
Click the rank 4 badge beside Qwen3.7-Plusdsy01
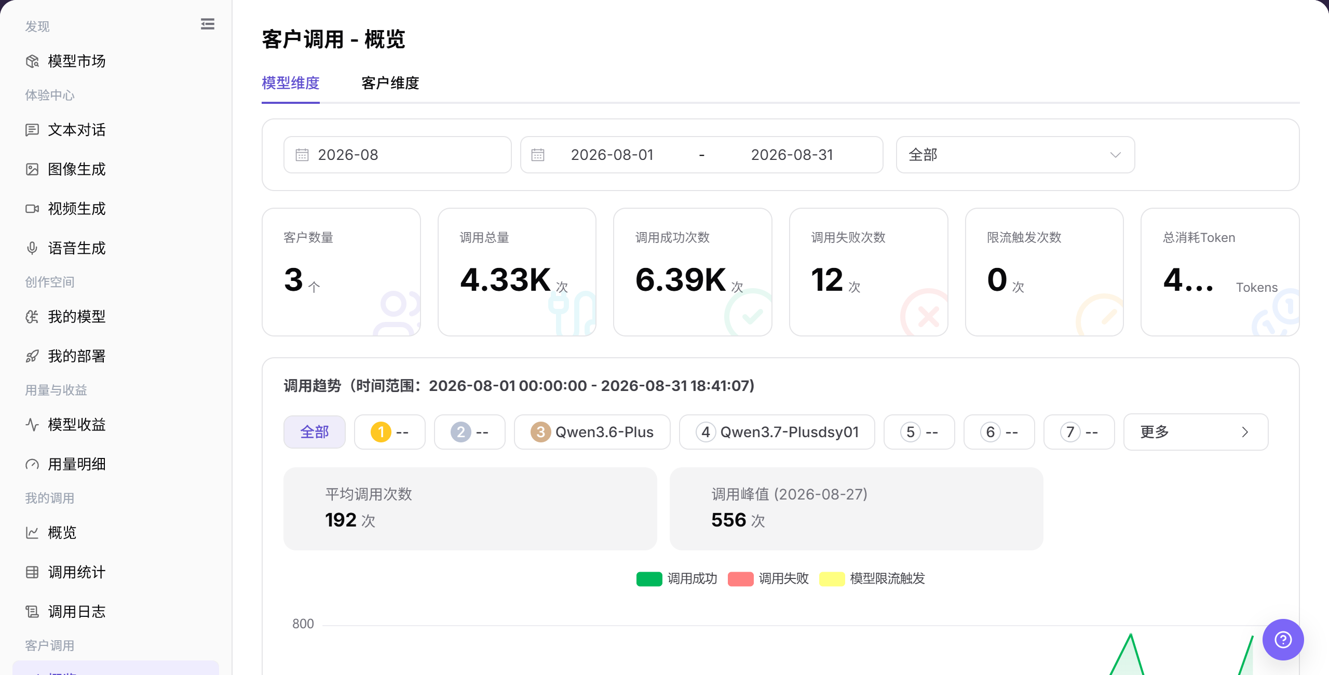pyautogui.click(x=706, y=432)
